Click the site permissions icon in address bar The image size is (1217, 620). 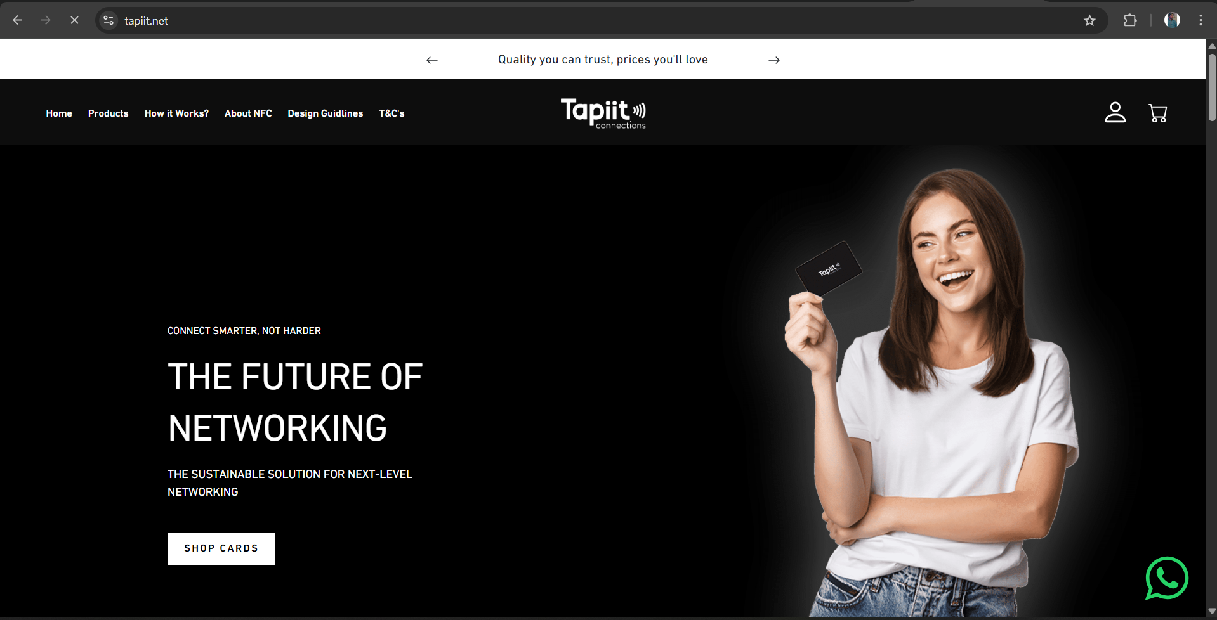tap(107, 20)
